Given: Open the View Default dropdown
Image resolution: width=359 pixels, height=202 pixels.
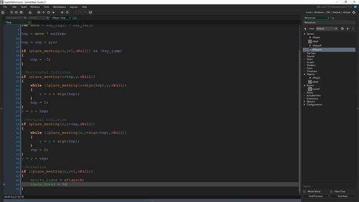Looking at the screenshot, I should tap(327, 29).
